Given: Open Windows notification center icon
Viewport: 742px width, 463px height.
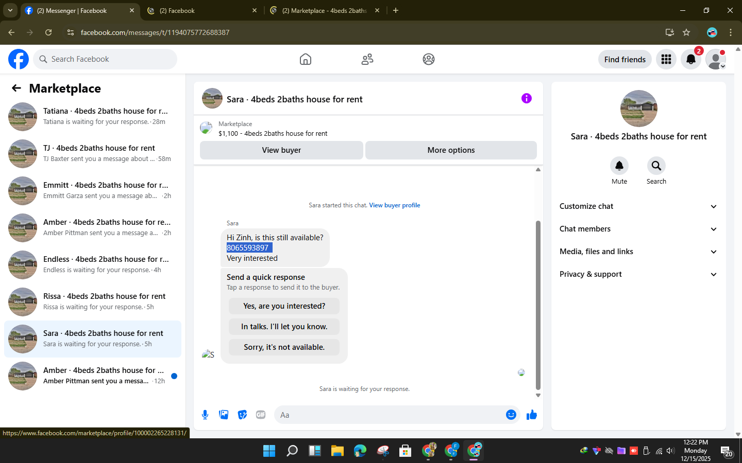Looking at the screenshot, I should (x=727, y=451).
